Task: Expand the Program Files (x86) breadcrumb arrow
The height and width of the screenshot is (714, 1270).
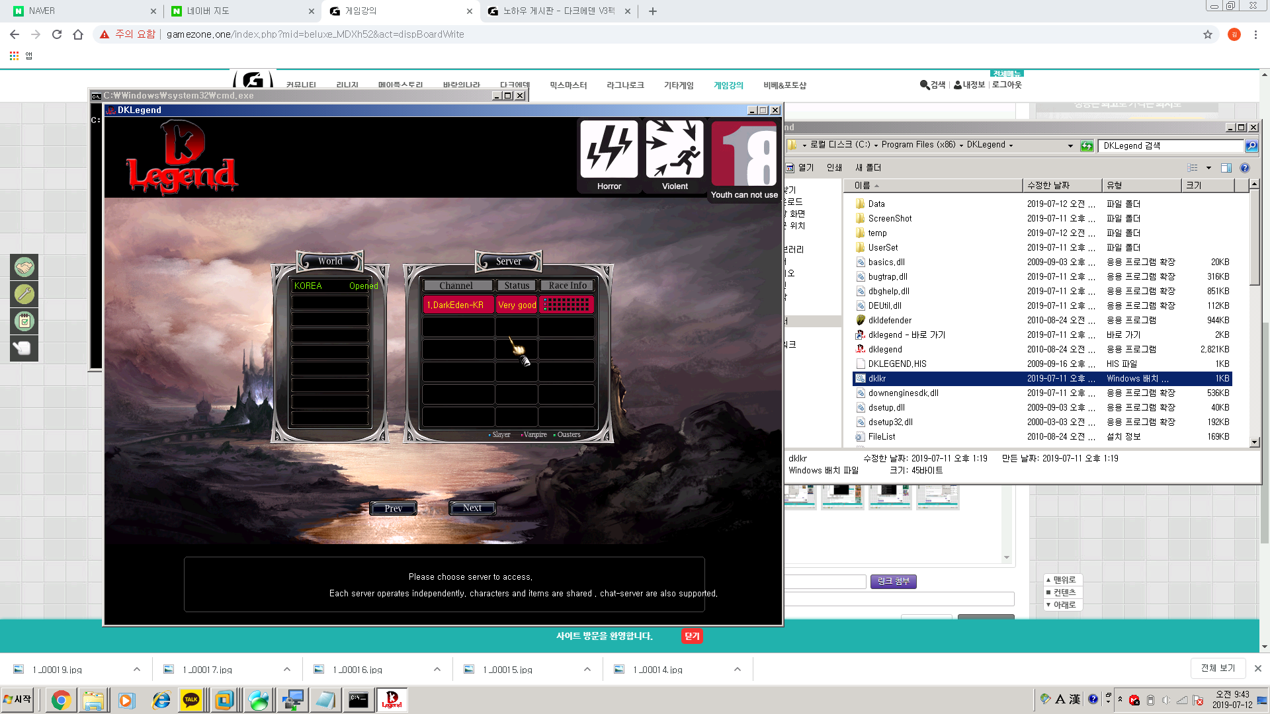Action: pyautogui.click(x=961, y=145)
